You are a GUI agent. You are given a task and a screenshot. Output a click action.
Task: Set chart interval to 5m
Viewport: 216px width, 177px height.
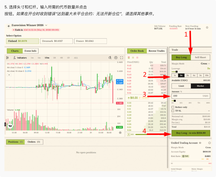coord(39,58)
